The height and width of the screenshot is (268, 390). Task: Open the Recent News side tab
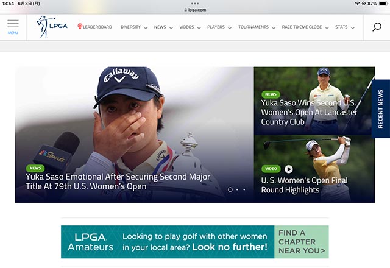(x=380, y=108)
